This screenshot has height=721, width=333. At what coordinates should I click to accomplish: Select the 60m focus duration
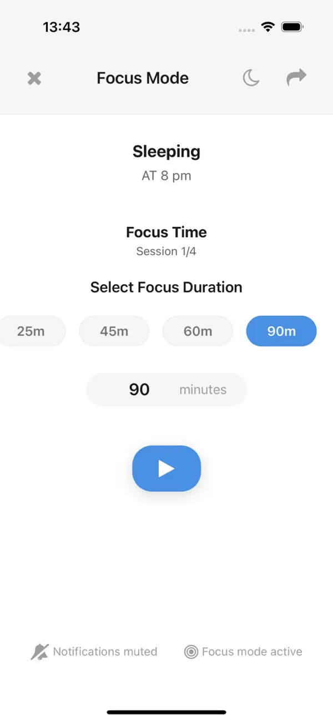click(x=198, y=331)
